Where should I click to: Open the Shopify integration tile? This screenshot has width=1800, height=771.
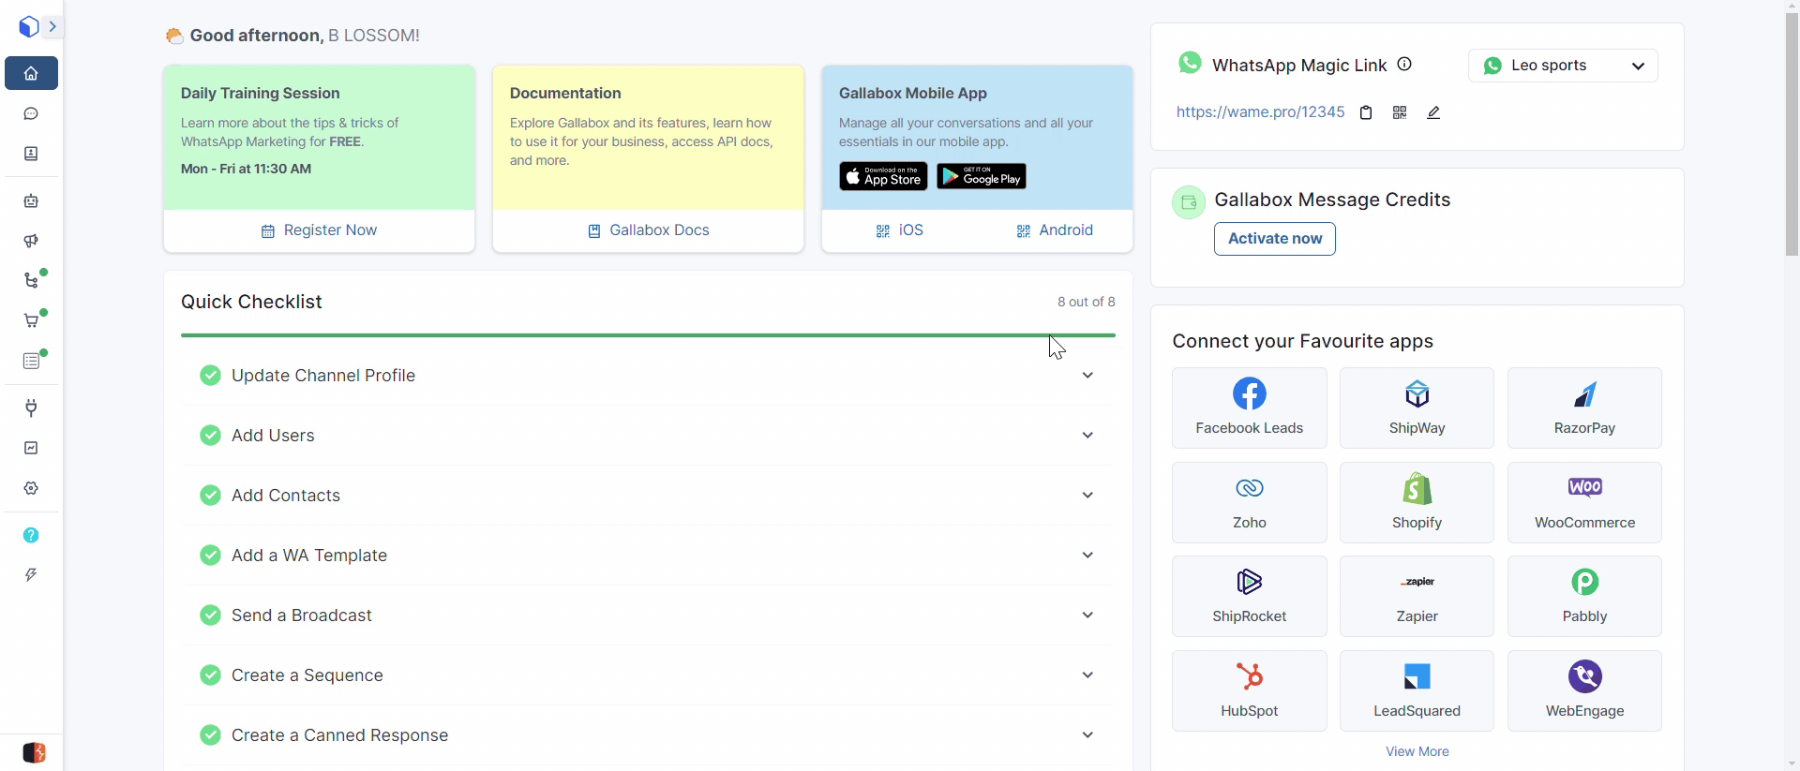tap(1417, 502)
